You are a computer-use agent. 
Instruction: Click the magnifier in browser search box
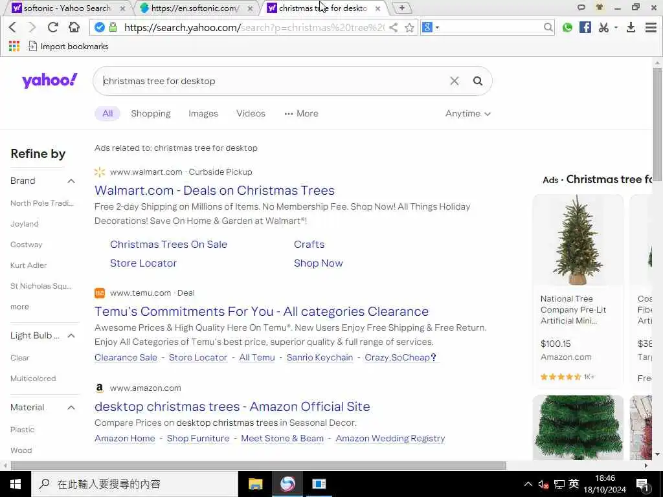(x=548, y=27)
